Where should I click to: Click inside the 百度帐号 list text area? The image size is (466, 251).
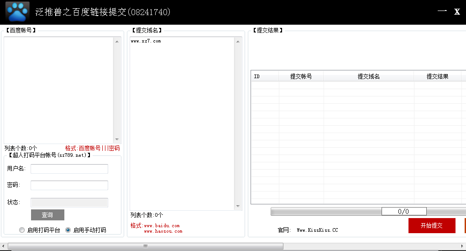(58, 90)
